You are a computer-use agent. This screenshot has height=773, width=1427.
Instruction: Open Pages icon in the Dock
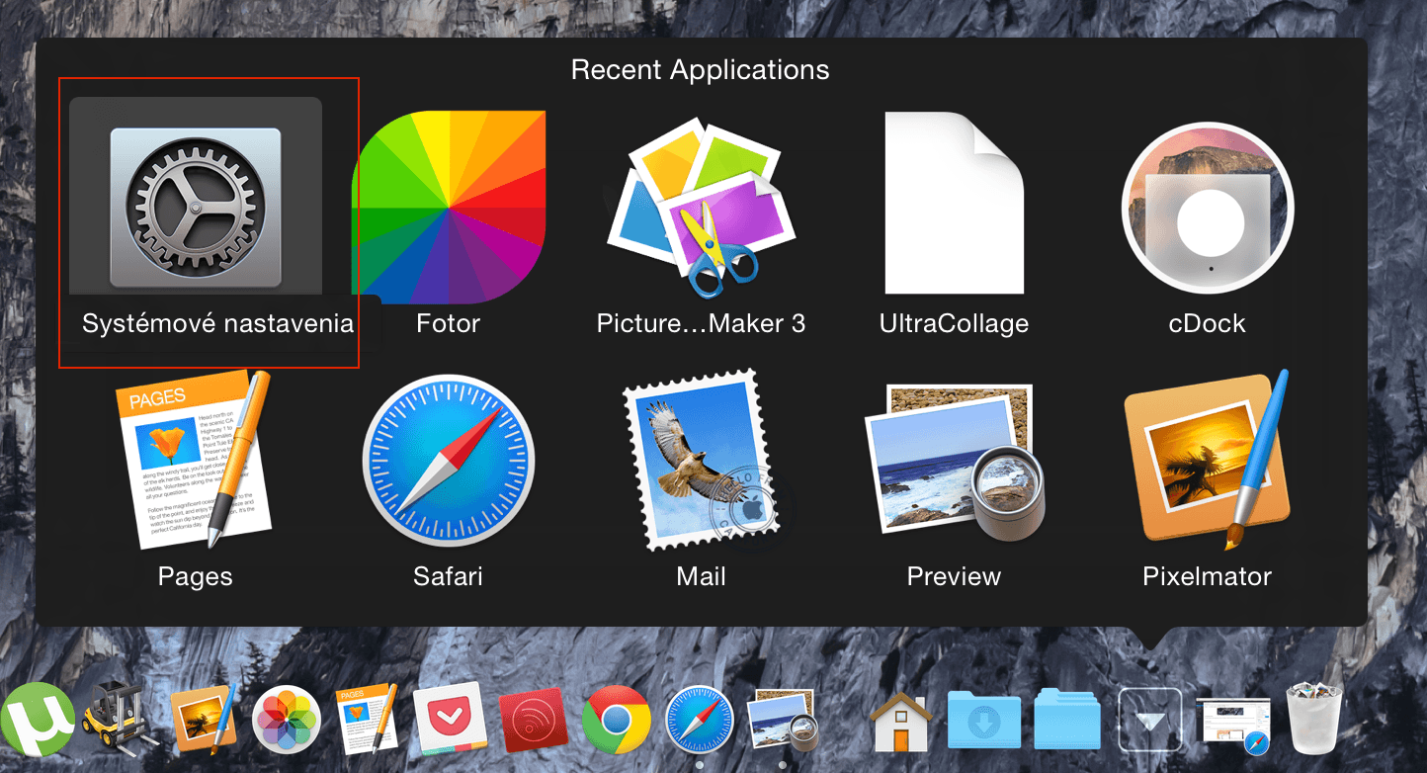pyautogui.click(x=368, y=721)
